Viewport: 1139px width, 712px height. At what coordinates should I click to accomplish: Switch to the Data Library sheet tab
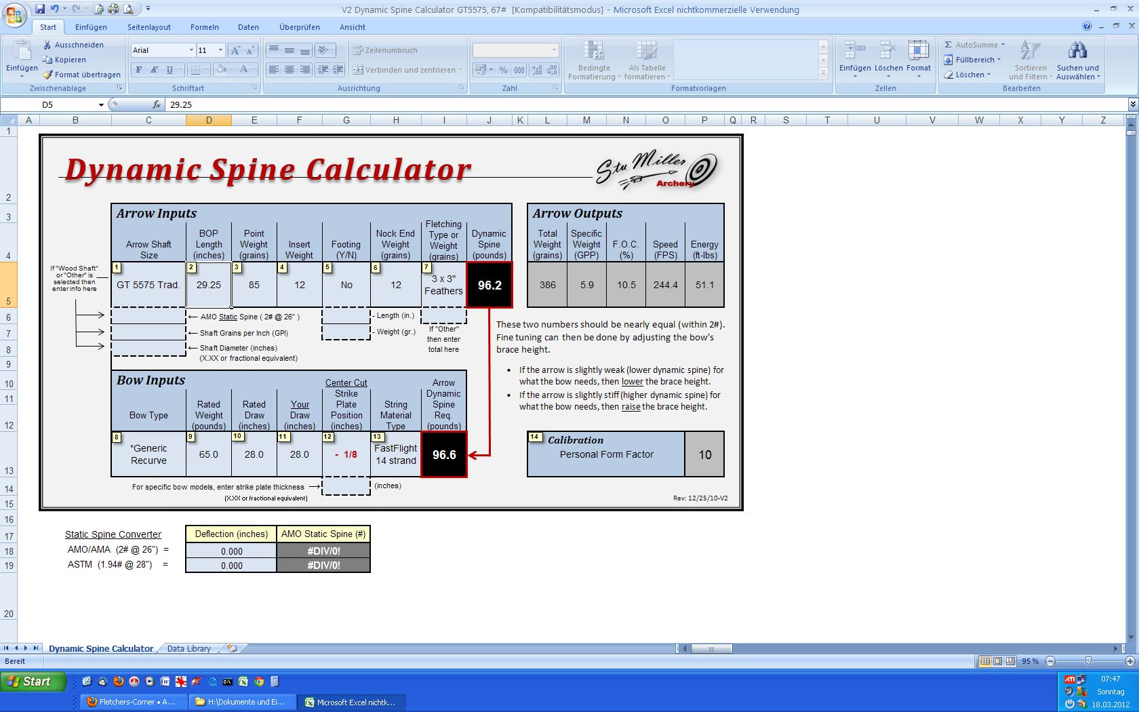(x=188, y=649)
